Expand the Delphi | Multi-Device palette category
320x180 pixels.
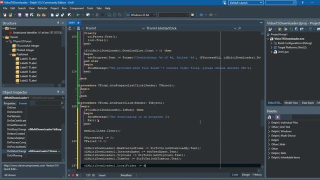(269, 135)
